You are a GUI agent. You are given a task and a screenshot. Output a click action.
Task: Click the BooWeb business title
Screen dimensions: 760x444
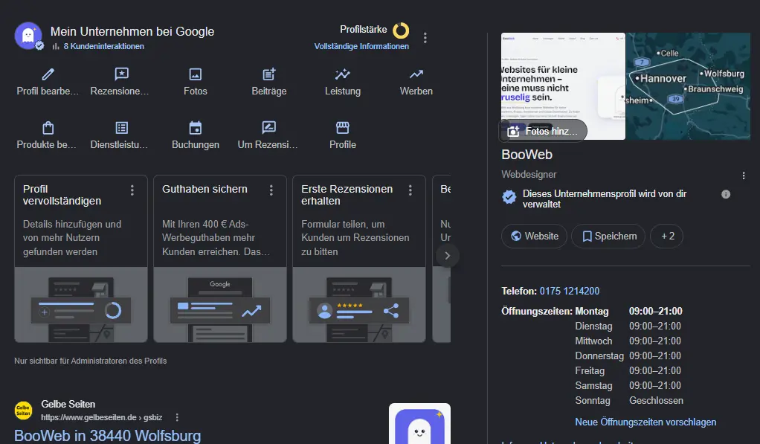pos(526,155)
